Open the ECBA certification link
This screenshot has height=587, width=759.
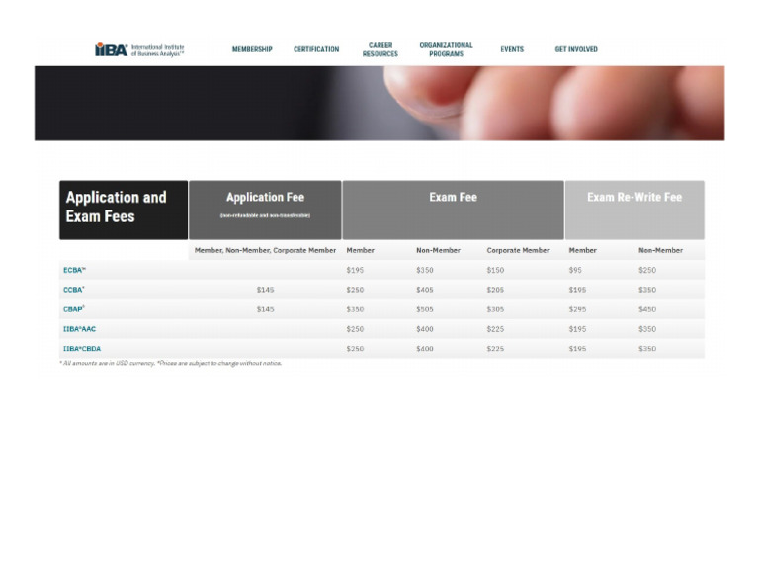pyautogui.click(x=74, y=270)
